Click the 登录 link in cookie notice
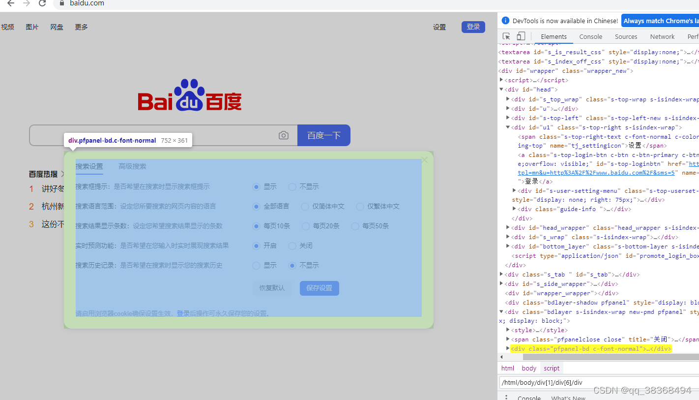Viewport: 699px width, 400px height. pyautogui.click(x=183, y=313)
